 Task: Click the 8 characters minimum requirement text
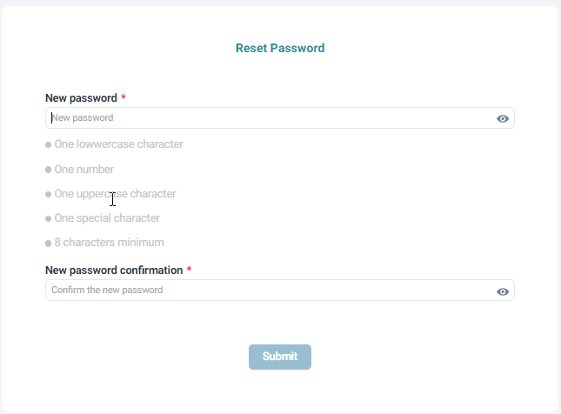[x=109, y=243]
